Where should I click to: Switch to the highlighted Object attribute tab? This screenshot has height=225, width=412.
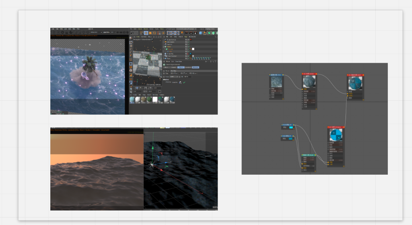point(181,67)
